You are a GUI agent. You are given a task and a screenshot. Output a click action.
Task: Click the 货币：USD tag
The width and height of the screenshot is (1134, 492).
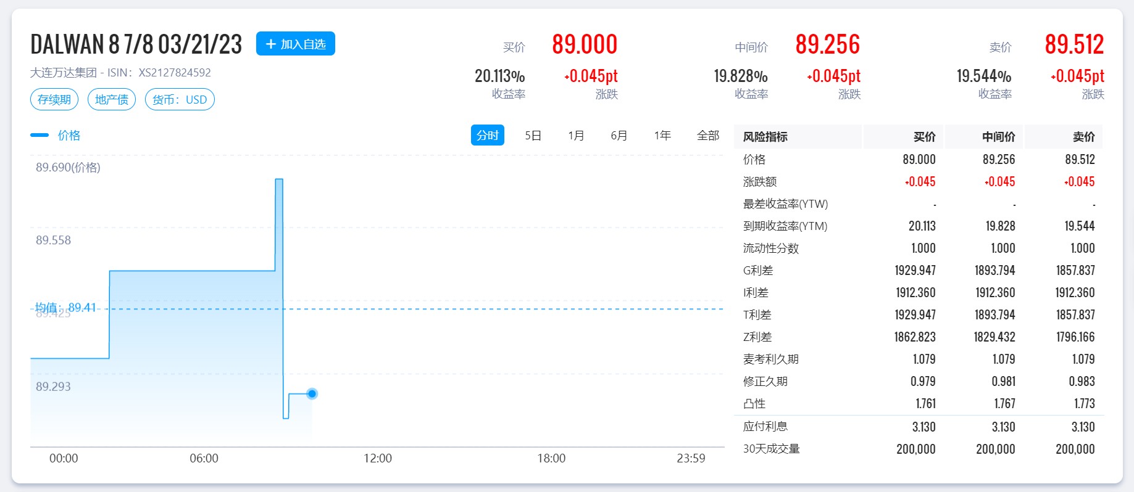(180, 99)
